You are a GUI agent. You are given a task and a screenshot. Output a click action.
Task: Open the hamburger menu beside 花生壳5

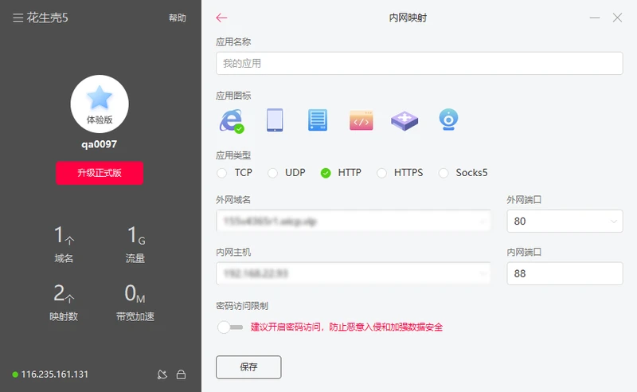18,18
